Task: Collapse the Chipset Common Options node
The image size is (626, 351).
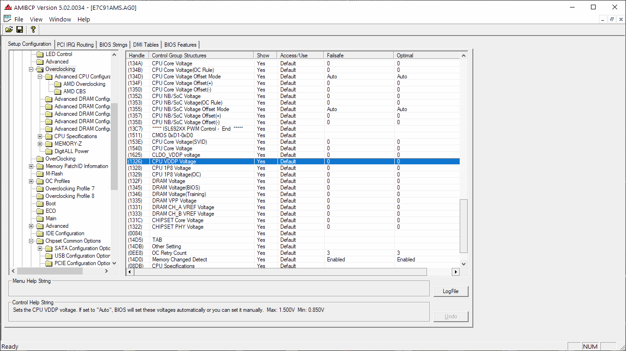Action: point(31,241)
